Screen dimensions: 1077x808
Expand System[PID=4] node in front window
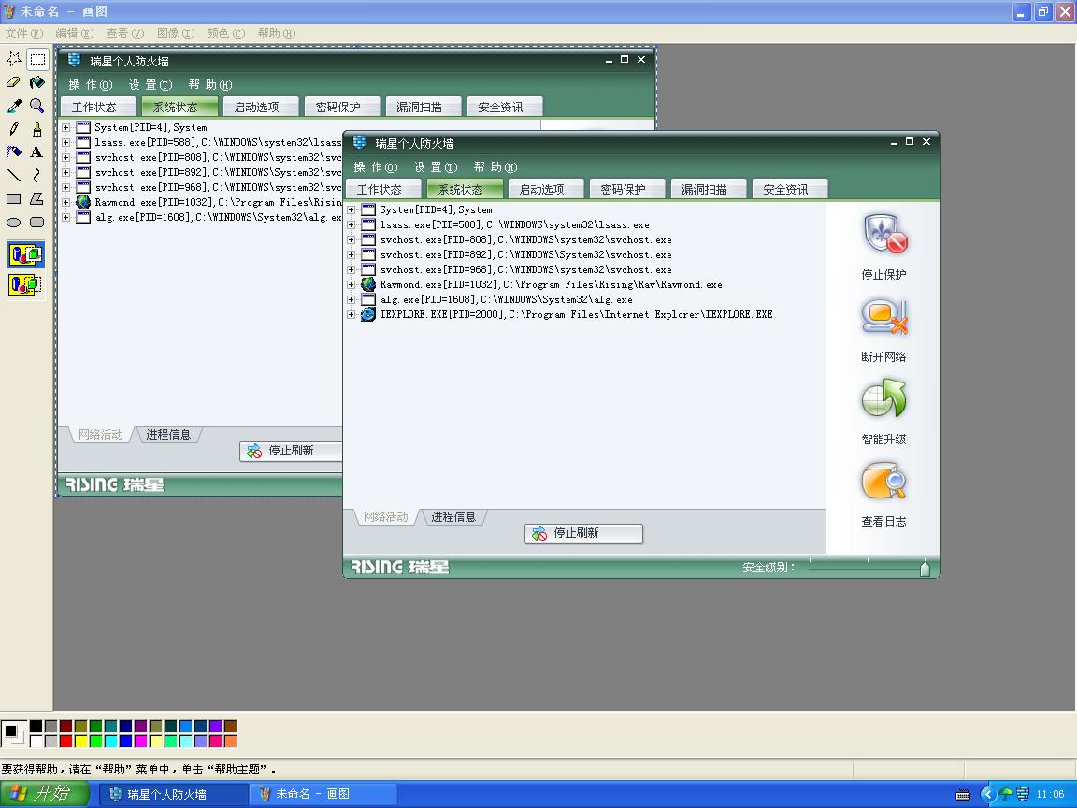coord(351,210)
